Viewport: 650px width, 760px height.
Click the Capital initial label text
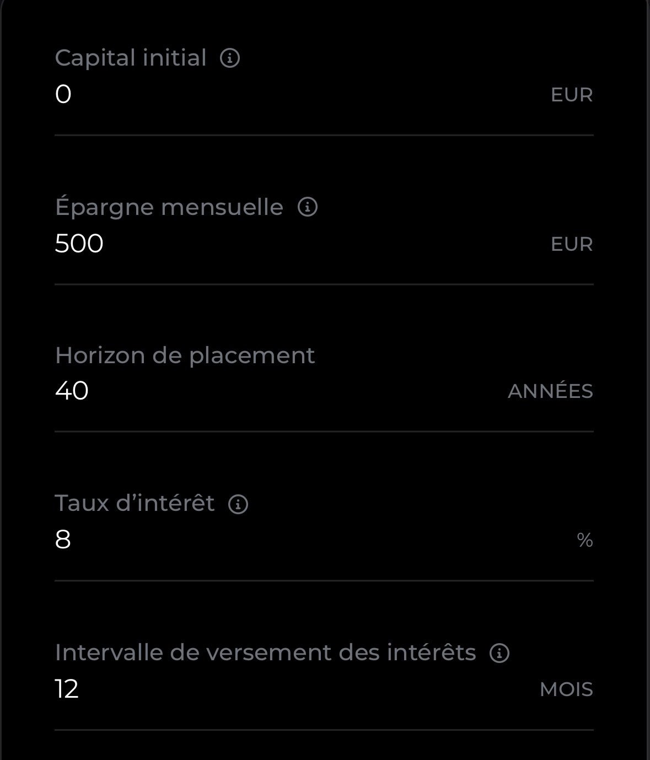click(131, 58)
